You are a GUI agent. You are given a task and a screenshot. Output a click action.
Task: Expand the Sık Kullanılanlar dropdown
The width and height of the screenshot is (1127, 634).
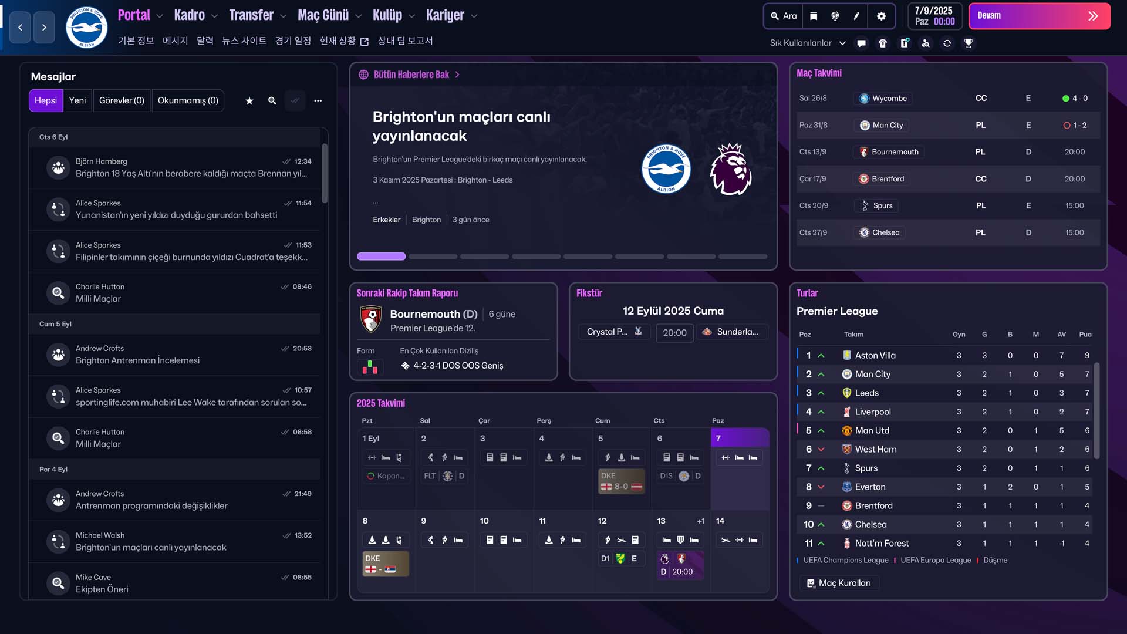pos(808,43)
